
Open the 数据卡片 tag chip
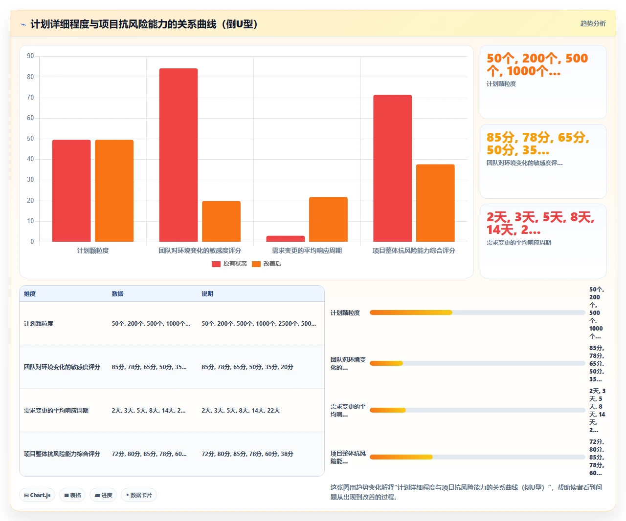(x=139, y=495)
